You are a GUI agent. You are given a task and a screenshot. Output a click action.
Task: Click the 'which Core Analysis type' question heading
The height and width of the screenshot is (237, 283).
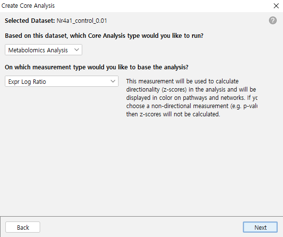point(104,36)
